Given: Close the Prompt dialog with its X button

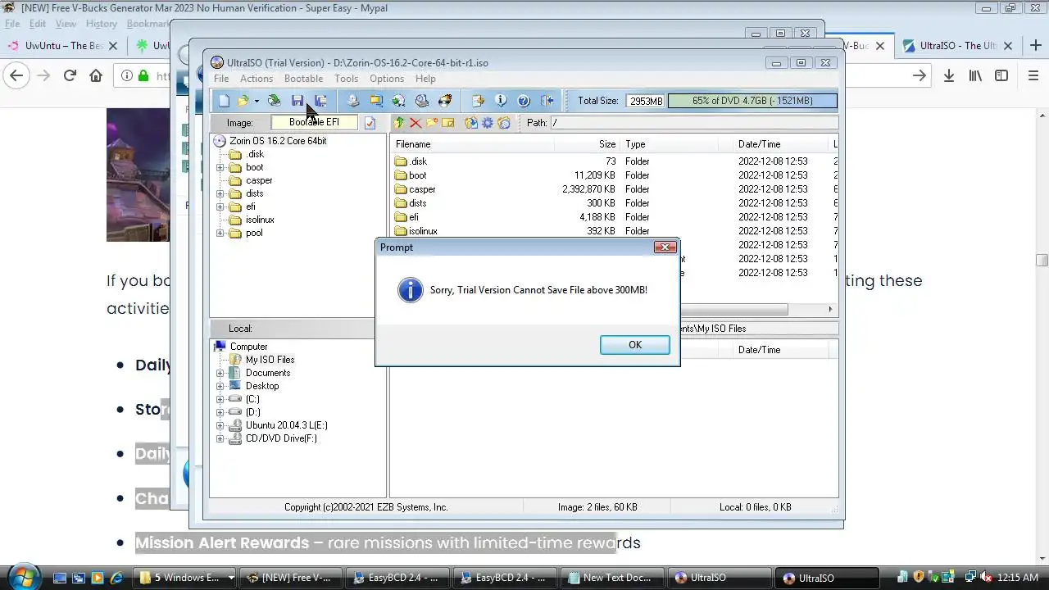Looking at the screenshot, I should [665, 247].
